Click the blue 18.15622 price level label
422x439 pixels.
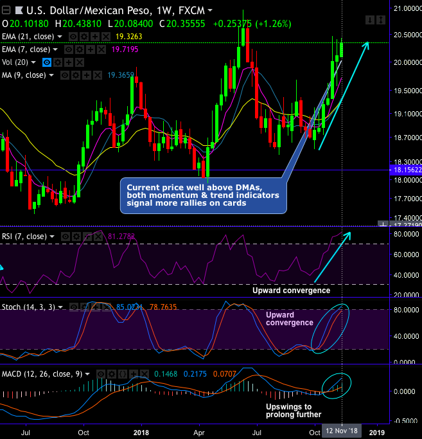(406, 171)
